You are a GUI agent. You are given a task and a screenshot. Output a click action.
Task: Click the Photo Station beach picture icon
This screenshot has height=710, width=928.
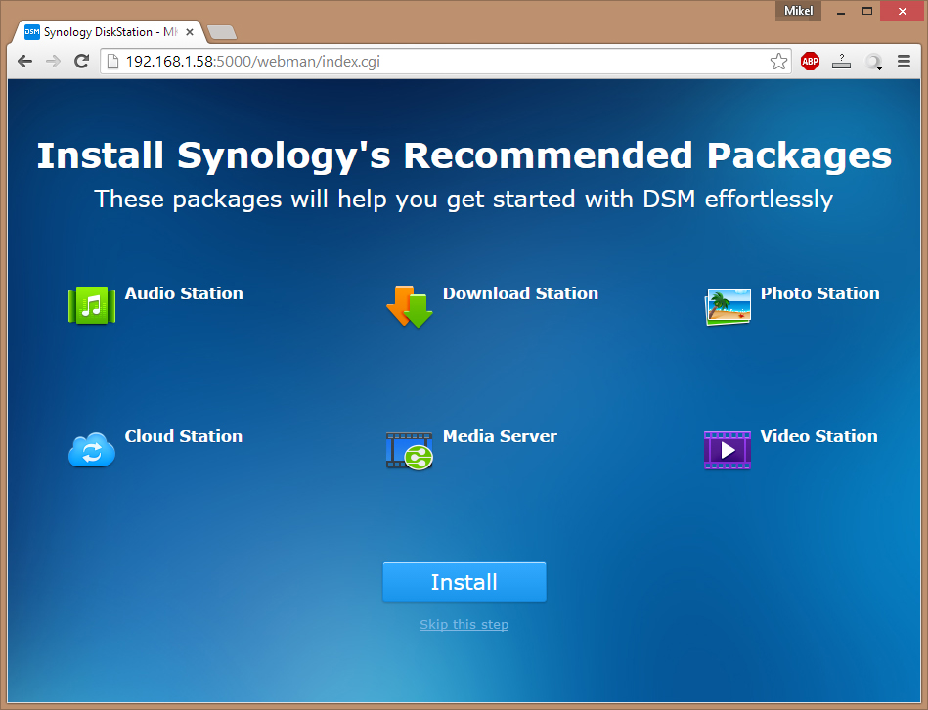click(x=728, y=307)
